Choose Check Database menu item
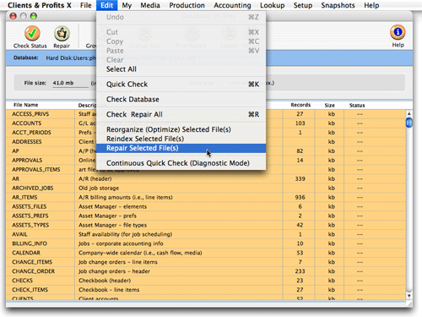 (181, 100)
